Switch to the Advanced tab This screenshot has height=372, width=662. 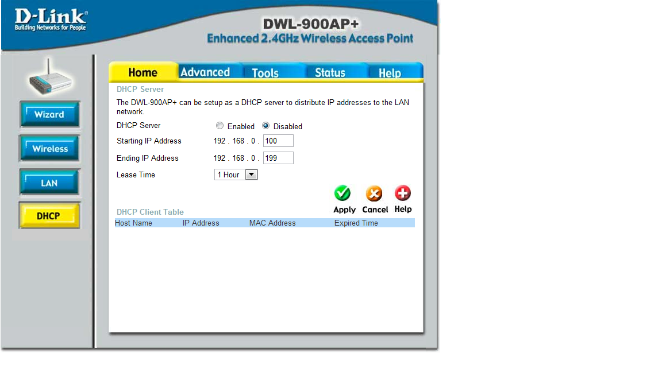tap(205, 72)
